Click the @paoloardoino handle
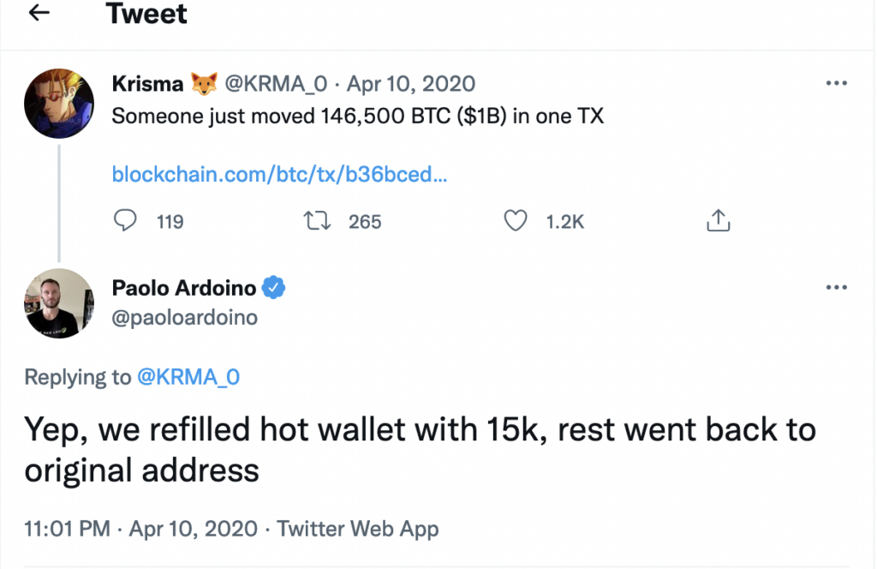Image resolution: width=877 pixels, height=569 pixels. (184, 316)
